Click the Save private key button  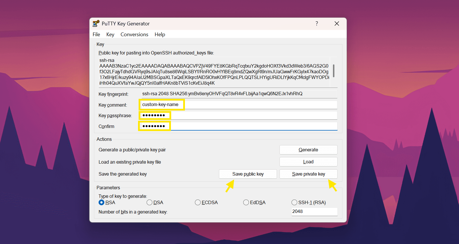tap(308, 174)
